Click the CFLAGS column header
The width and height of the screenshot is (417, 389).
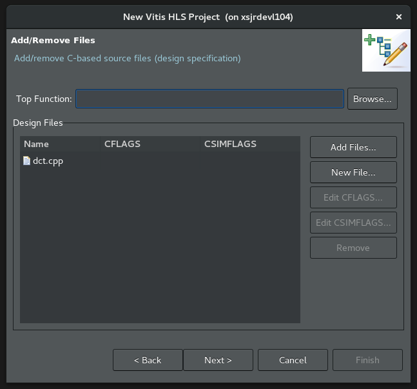[122, 144]
